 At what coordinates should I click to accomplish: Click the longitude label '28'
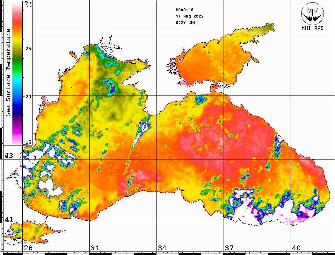tap(28, 248)
